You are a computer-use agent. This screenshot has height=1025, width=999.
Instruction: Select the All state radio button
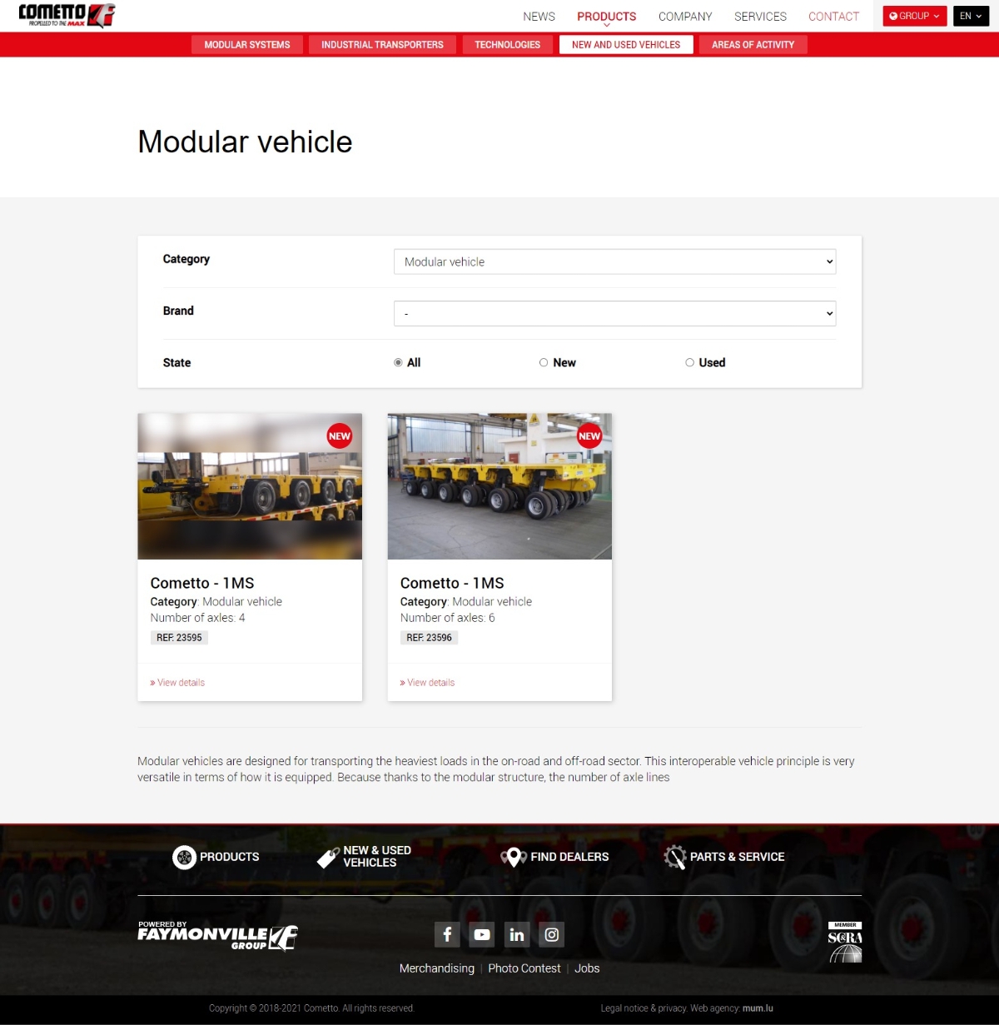pos(398,362)
